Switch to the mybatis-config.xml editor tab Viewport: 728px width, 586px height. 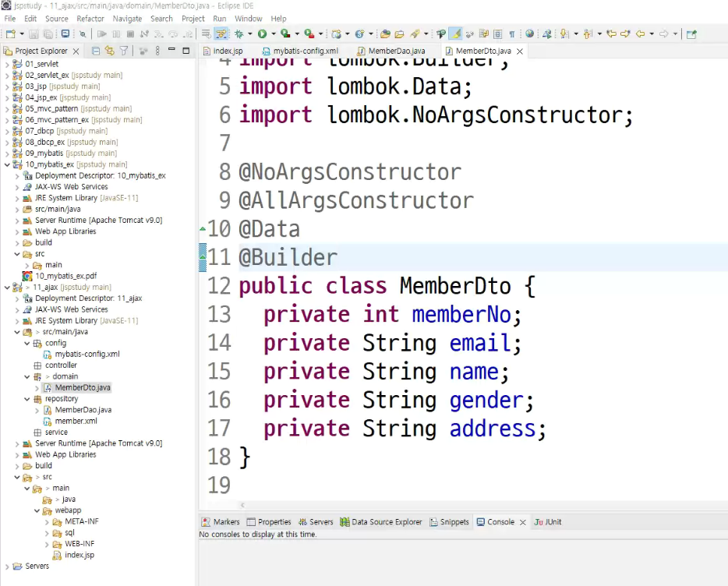point(300,51)
